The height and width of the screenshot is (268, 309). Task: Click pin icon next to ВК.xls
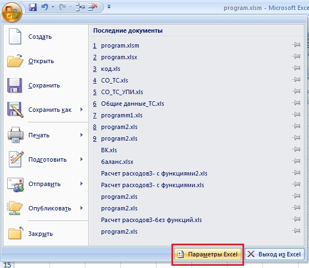point(296,150)
